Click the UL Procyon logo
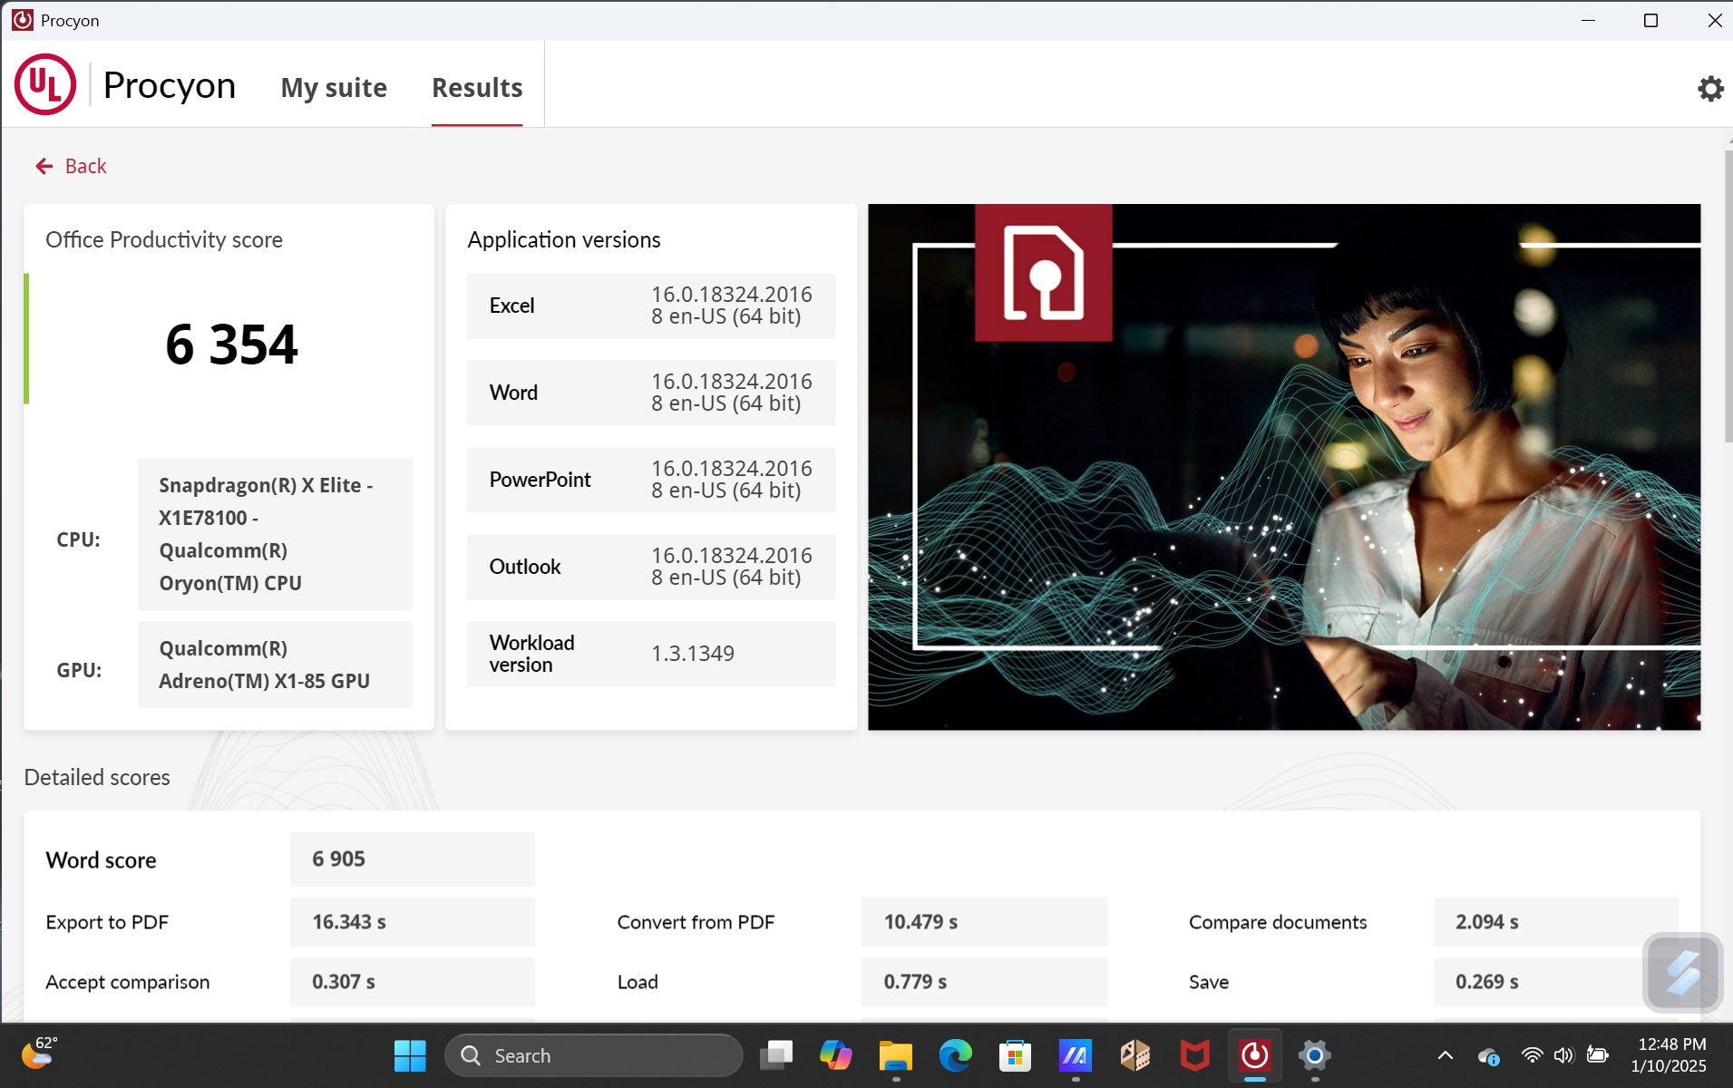 (x=45, y=85)
